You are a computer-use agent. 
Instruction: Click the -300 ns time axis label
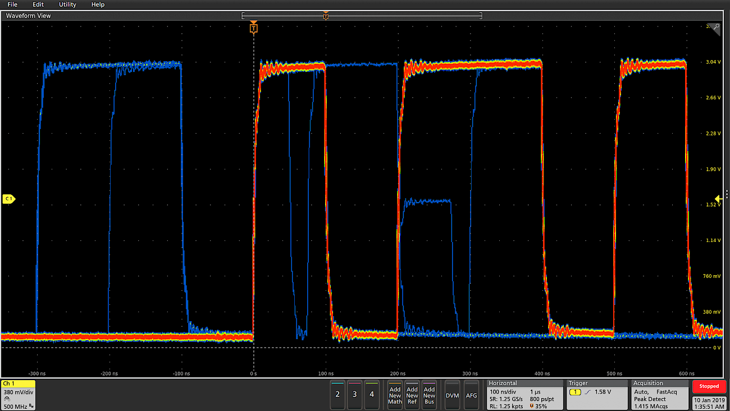pos(37,373)
